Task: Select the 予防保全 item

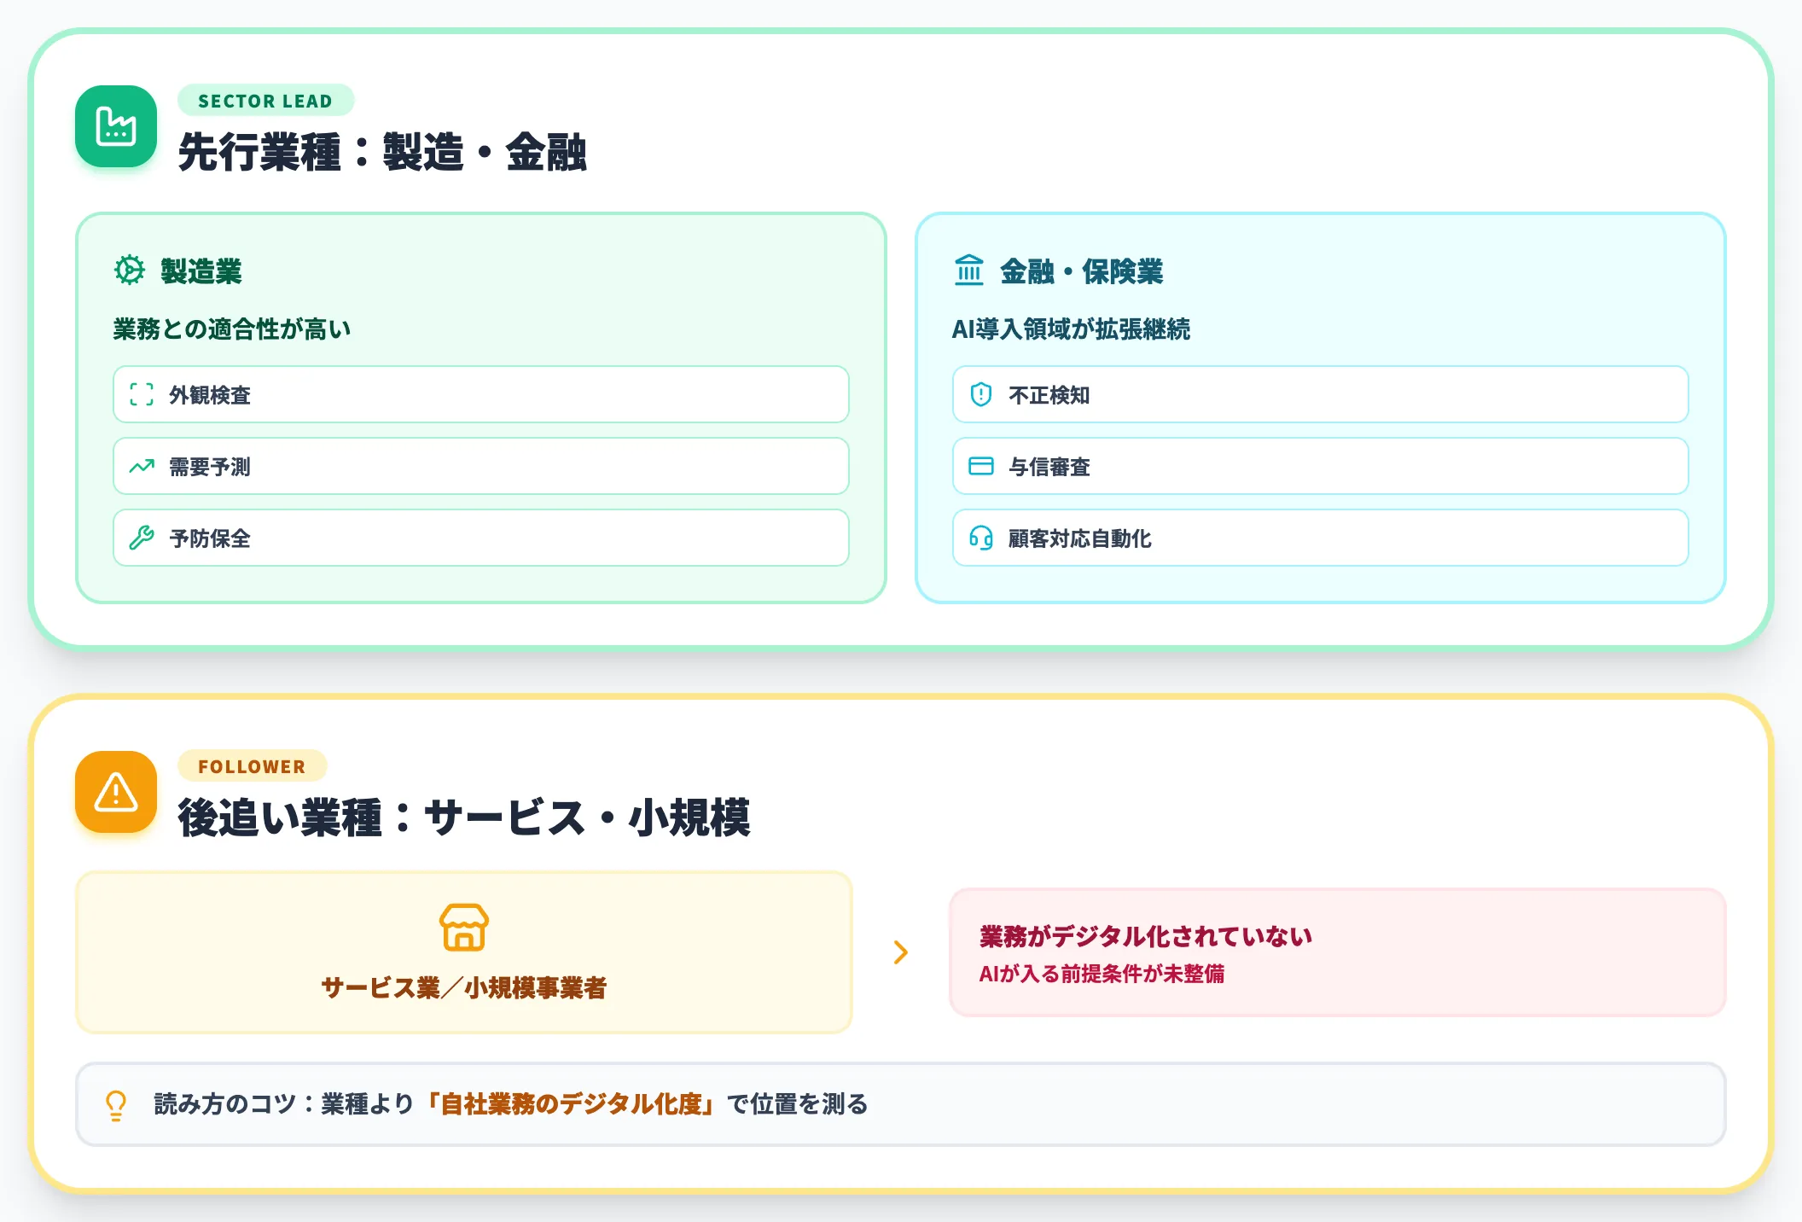Action: 481,538
